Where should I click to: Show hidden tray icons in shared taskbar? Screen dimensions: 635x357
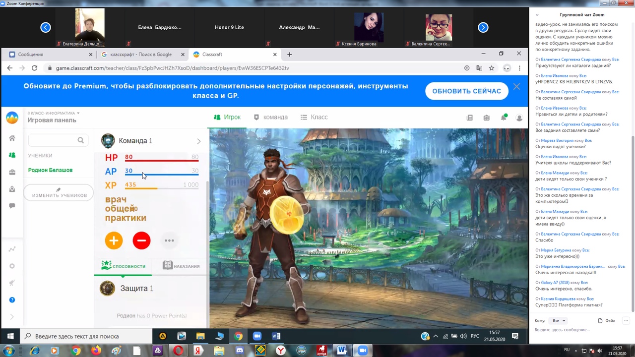click(436, 336)
